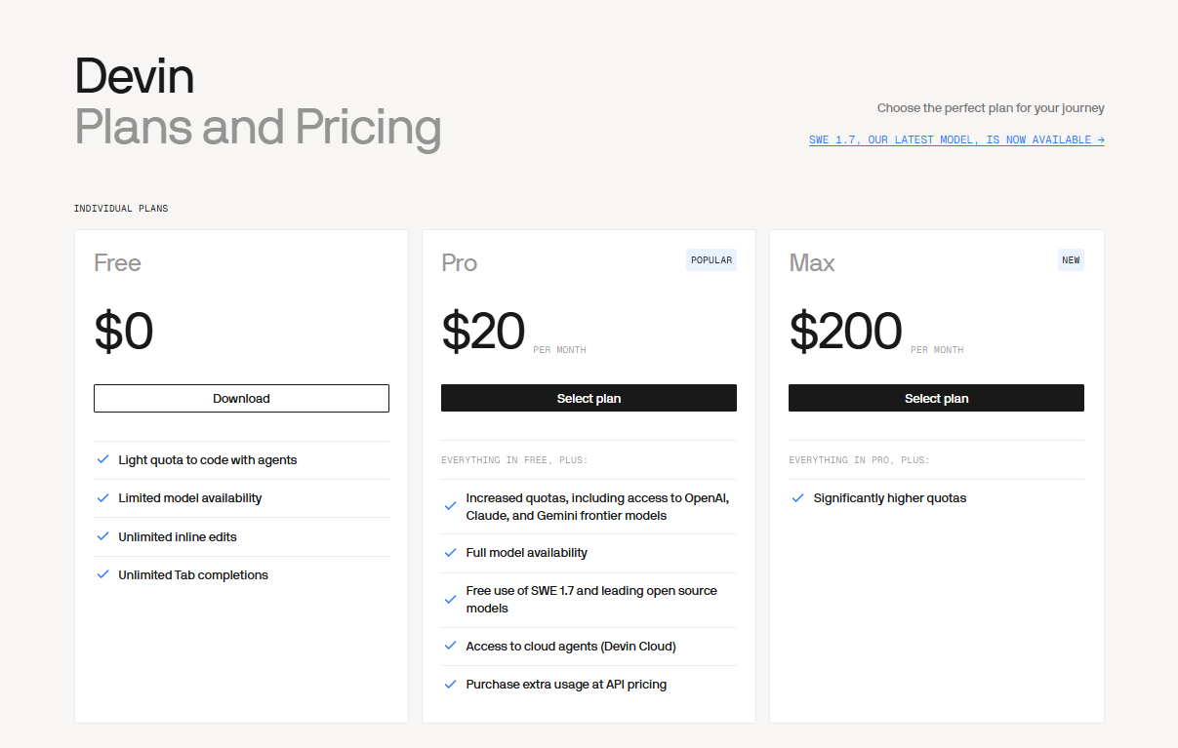Click the checkmark beside Access to cloud agents

450,646
